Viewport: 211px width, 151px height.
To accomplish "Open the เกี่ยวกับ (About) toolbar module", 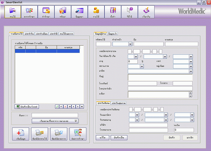I will pyautogui.click(x=146, y=12).
